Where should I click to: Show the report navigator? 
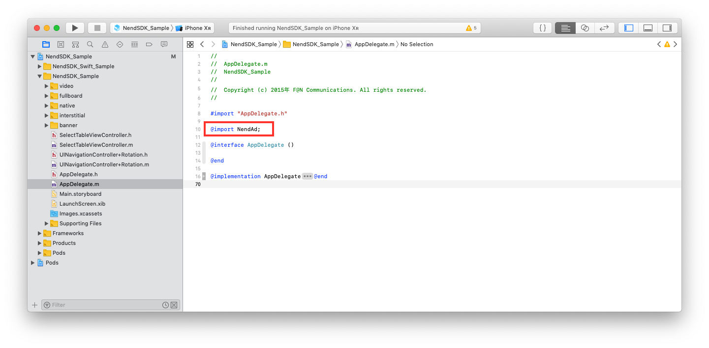(x=164, y=44)
